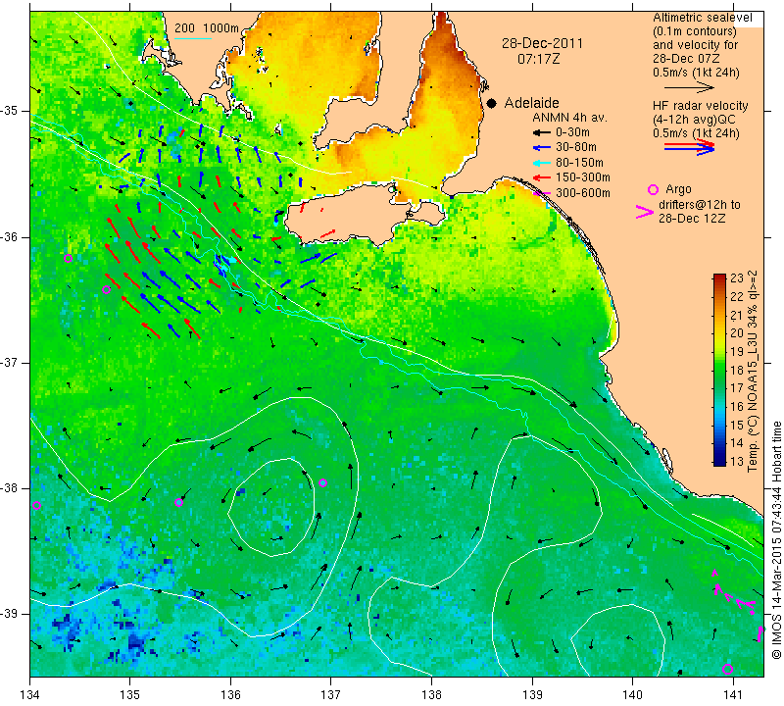Click the '300-600m' depth legend text
The width and height of the screenshot is (784, 706).
583,192
